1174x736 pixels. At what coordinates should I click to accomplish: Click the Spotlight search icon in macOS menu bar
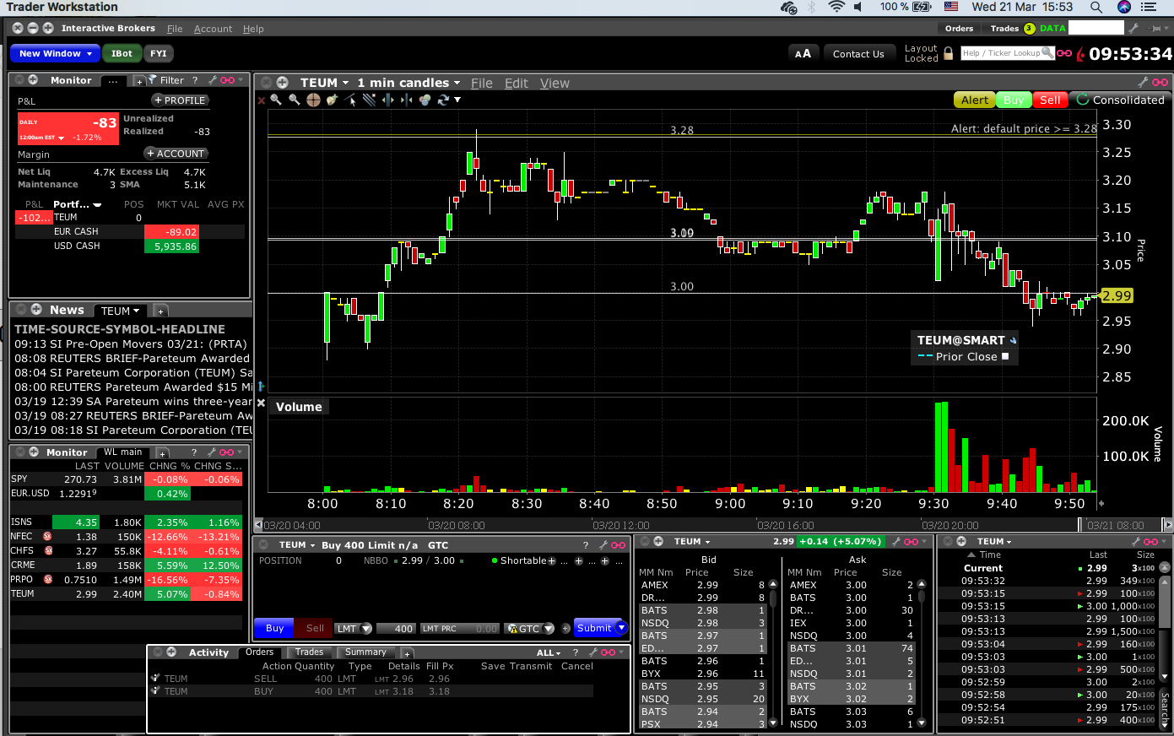coord(1096,7)
